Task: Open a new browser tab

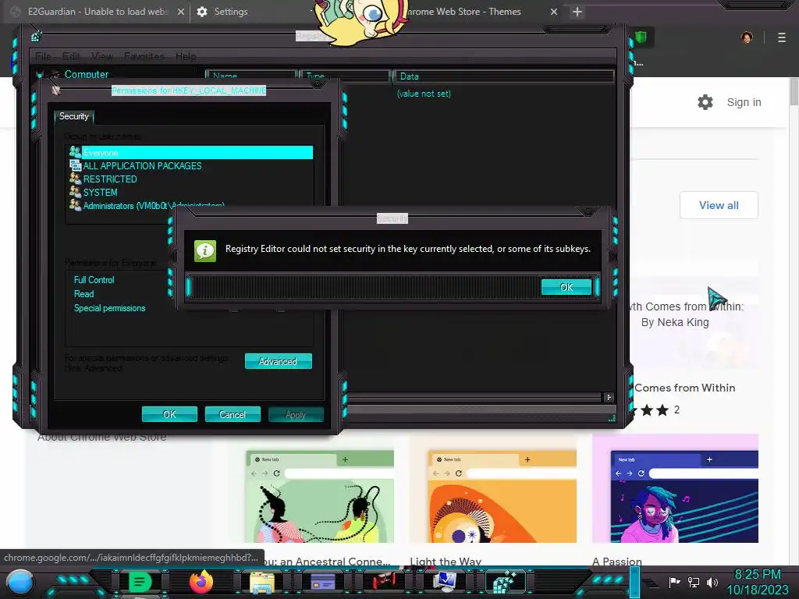Action: 577,11
